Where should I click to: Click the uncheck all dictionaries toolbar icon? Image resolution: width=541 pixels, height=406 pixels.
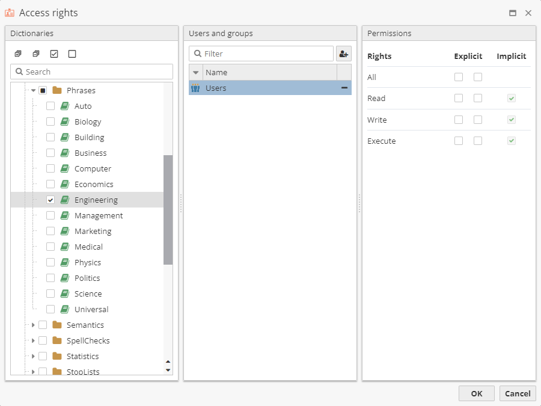[72, 54]
